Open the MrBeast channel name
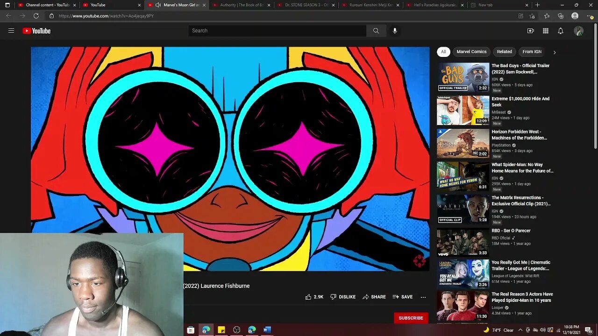Image resolution: width=598 pixels, height=336 pixels. pos(498,112)
